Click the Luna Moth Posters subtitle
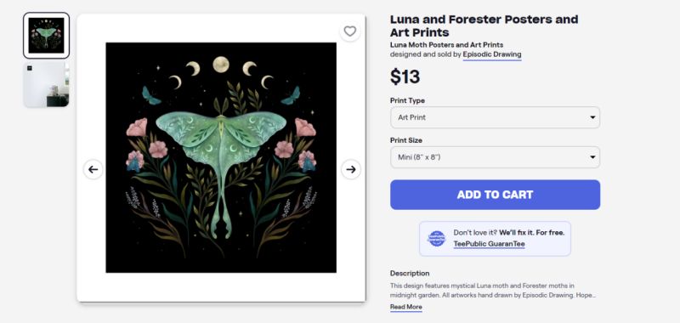 (447, 45)
